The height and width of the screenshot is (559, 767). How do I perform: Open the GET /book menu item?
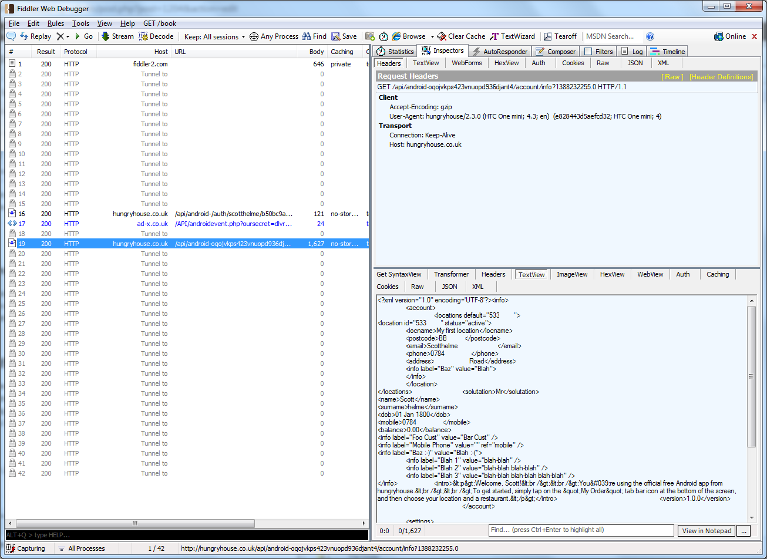click(160, 23)
